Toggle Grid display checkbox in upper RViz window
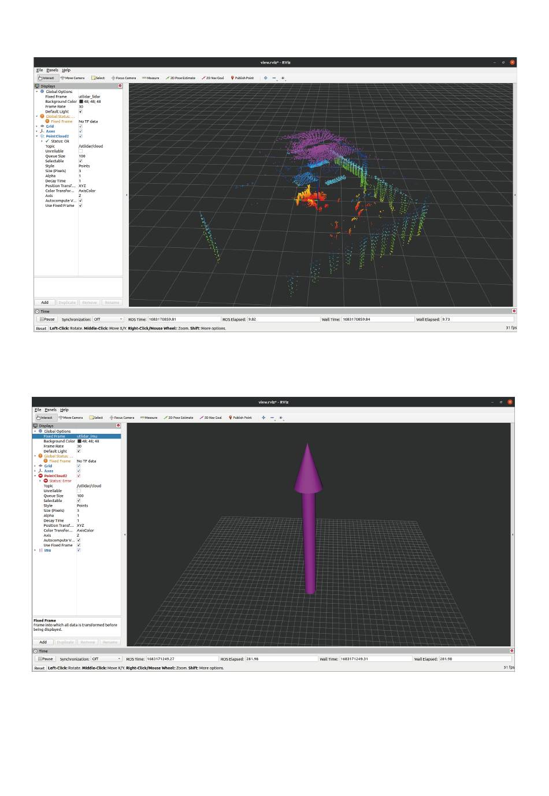 (x=80, y=127)
